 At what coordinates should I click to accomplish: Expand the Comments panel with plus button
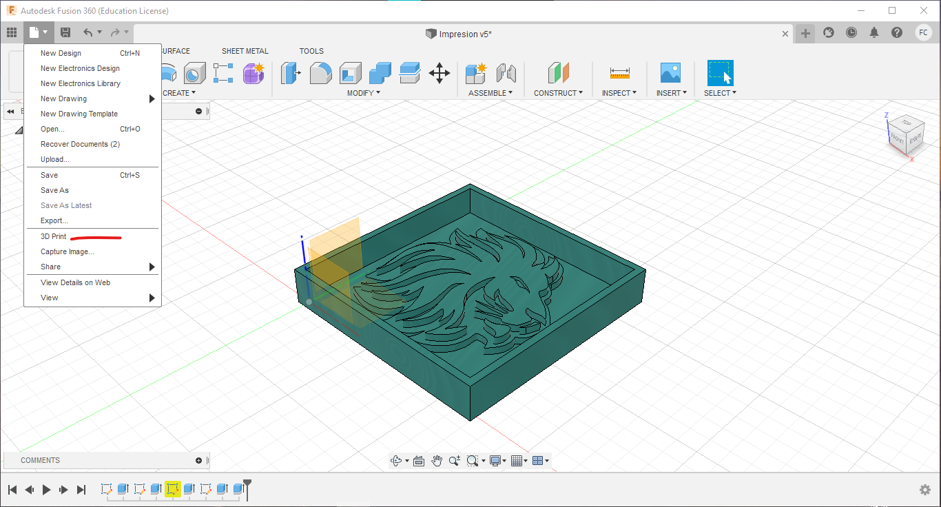(x=199, y=460)
